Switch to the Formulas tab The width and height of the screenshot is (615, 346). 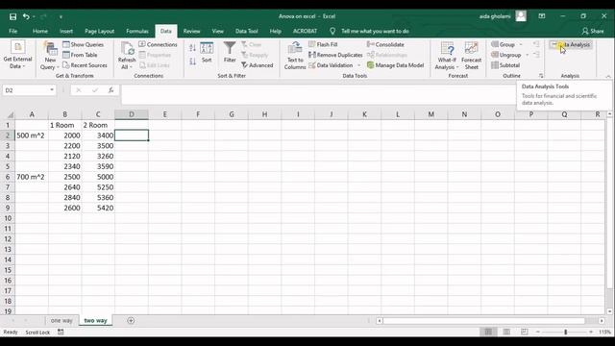pyautogui.click(x=137, y=31)
